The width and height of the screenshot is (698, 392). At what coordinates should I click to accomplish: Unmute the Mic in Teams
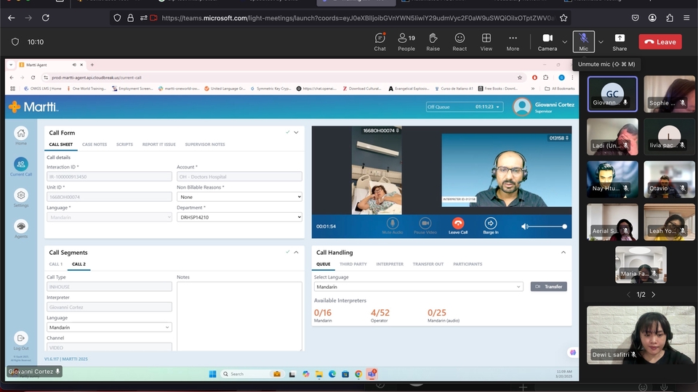click(x=583, y=41)
